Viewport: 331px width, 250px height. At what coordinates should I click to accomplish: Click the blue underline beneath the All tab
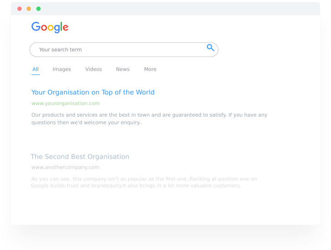coord(35,74)
